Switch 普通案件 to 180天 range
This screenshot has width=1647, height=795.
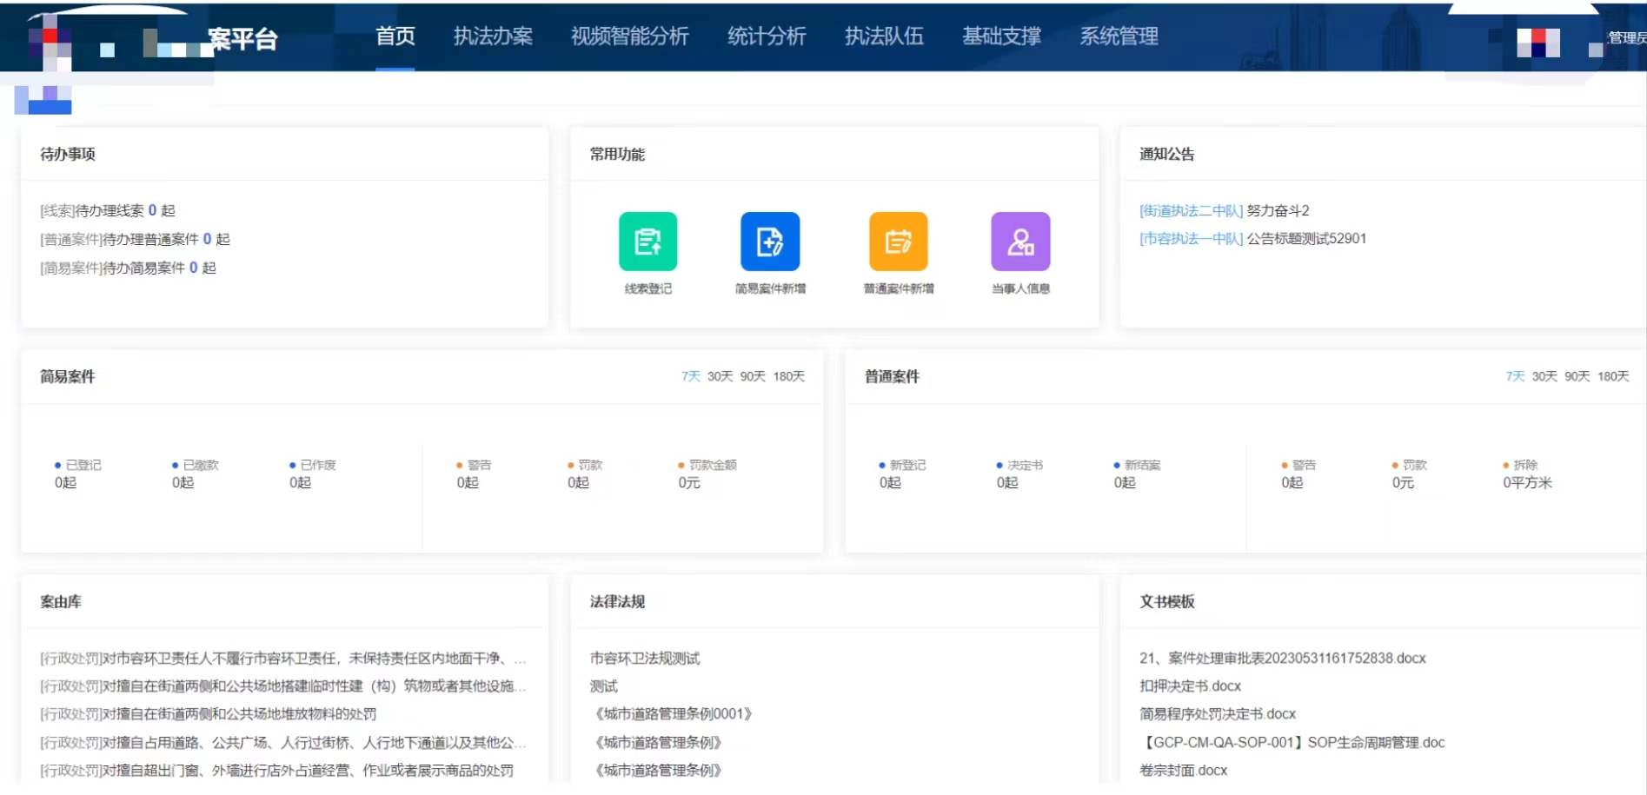click(1614, 376)
